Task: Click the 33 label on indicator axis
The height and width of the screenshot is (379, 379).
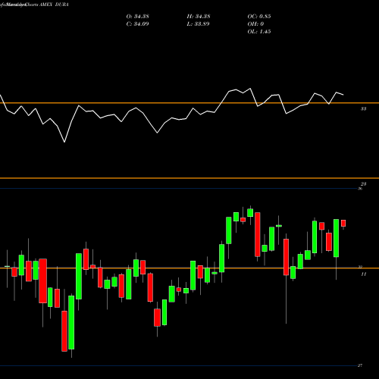Action: pos(363,109)
